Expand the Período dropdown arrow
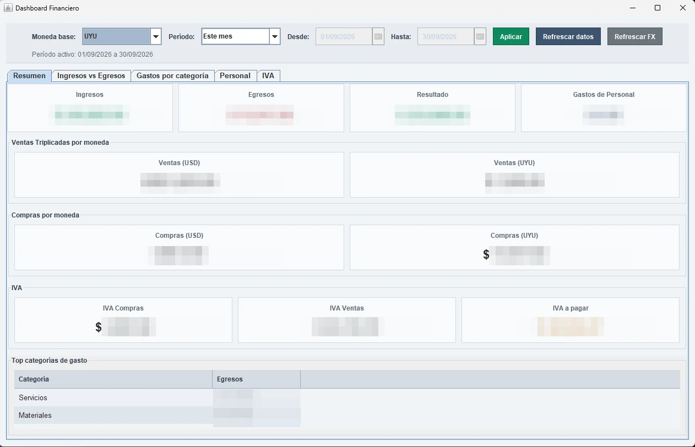The height and width of the screenshot is (447, 695). coord(275,36)
